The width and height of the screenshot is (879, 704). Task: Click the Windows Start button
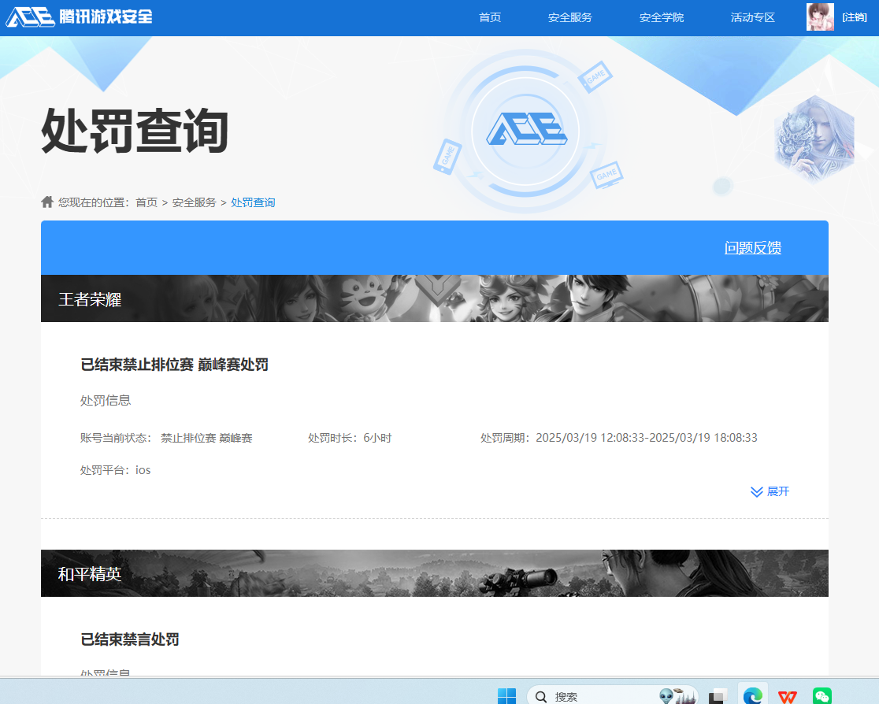click(507, 695)
